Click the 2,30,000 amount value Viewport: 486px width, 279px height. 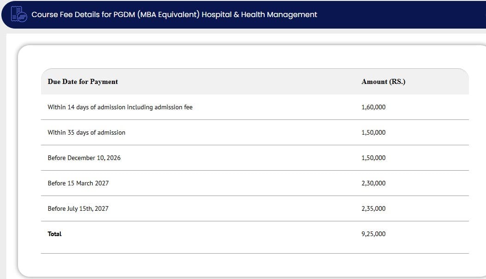point(373,183)
